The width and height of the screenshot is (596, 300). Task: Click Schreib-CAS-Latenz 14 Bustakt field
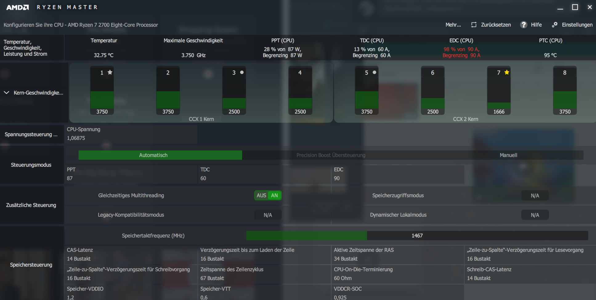click(x=531, y=274)
